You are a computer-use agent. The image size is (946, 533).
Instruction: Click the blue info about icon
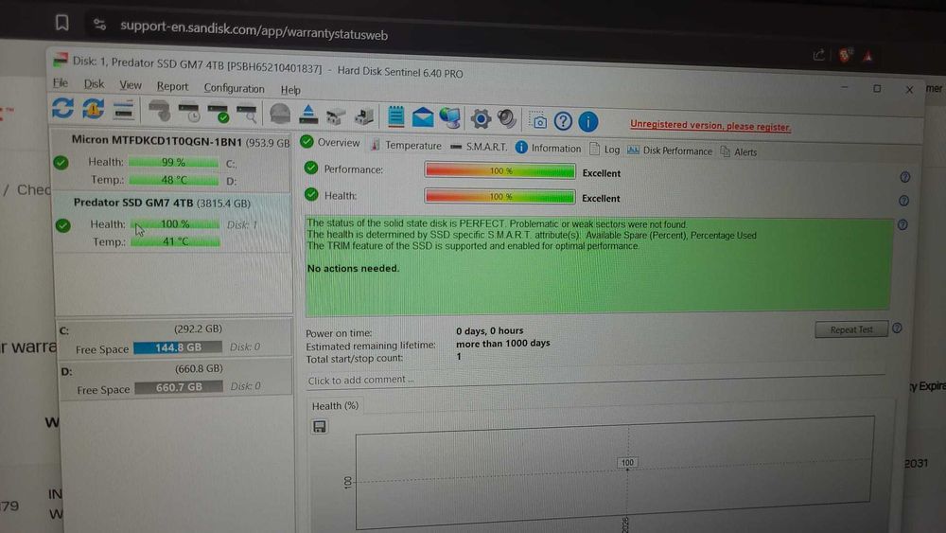coord(588,122)
